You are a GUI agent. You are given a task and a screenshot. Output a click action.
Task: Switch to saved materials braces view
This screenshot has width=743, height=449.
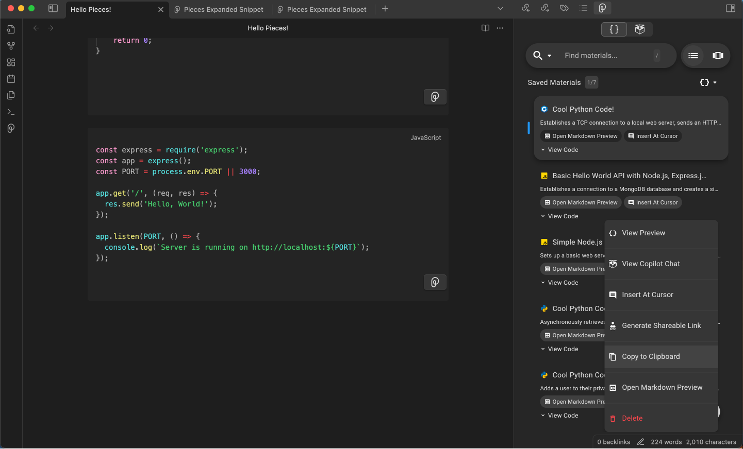[614, 29]
